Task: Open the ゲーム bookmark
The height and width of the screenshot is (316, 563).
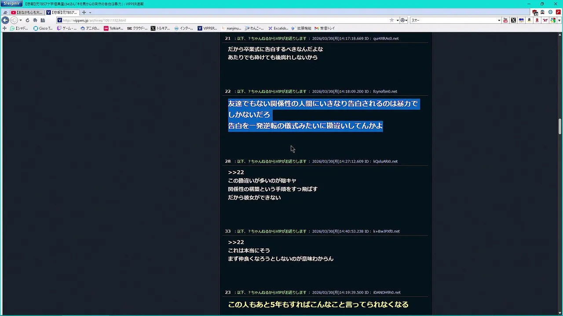Action: pyautogui.click(x=67, y=28)
